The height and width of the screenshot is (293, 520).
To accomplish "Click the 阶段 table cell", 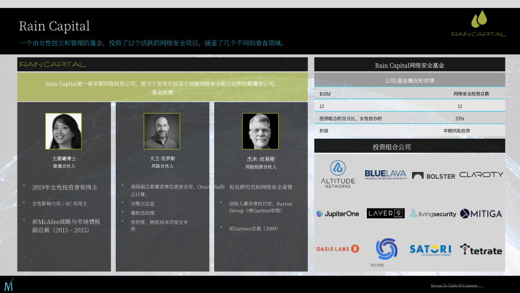I will click(x=324, y=131).
